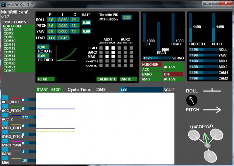Click the READ button
234x166 pixels.
[x=46, y=79]
